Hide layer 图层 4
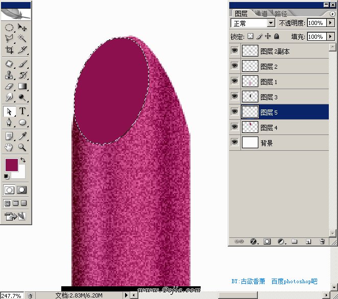The width and height of the screenshot is (338, 299). click(234, 127)
